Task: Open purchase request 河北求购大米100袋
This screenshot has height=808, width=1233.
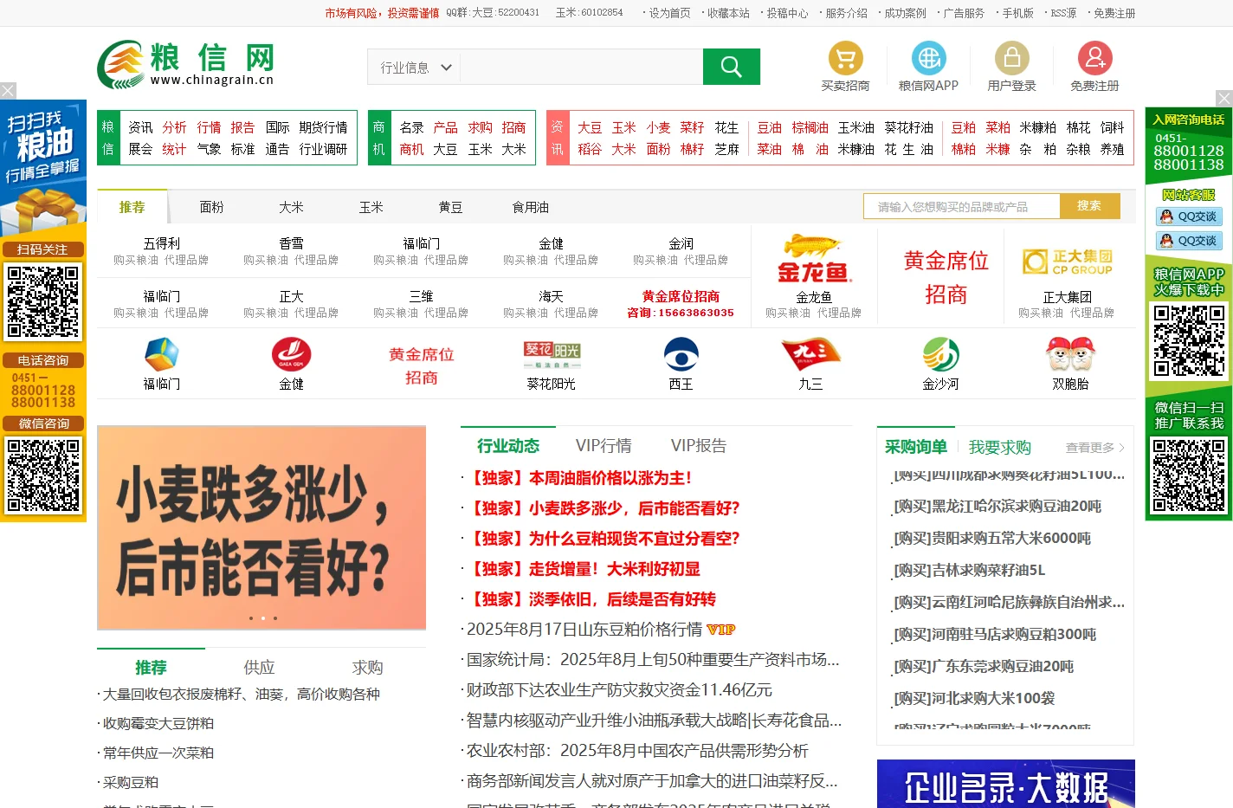Action: [974, 698]
